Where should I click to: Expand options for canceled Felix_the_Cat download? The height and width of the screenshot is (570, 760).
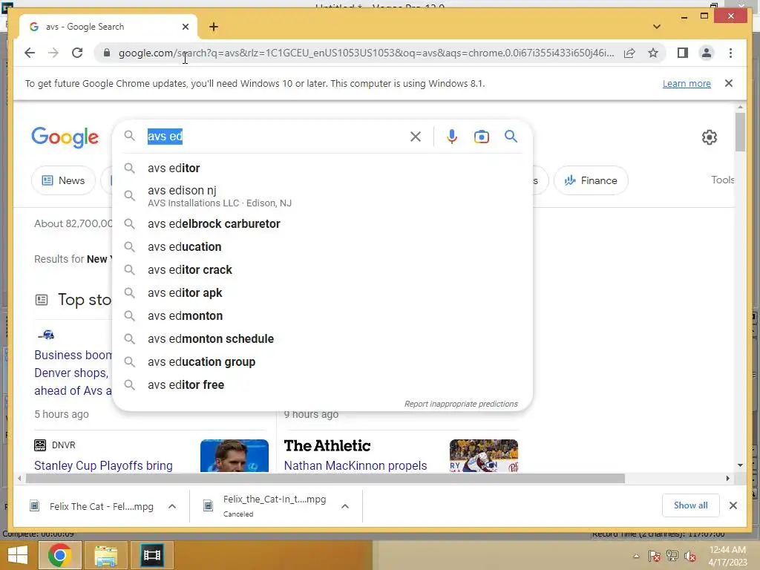click(x=345, y=506)
